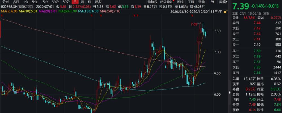
Task: Activate the 画线 drawing tool
Action: pos(180,2)
